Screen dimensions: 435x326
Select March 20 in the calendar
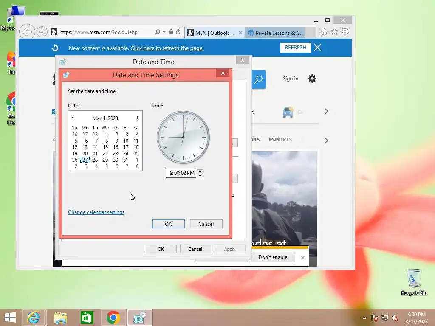tap(85, 154)
